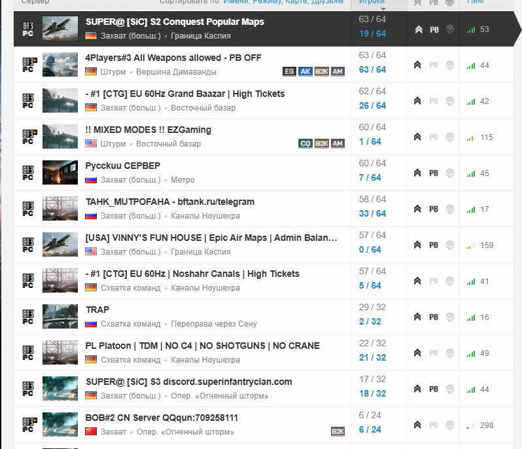Select server 4Players#3 All Weapons allowed - PB OFF
Image resolution: width=522 pixels, height=449 pixels.
click(x=173, y=58)
